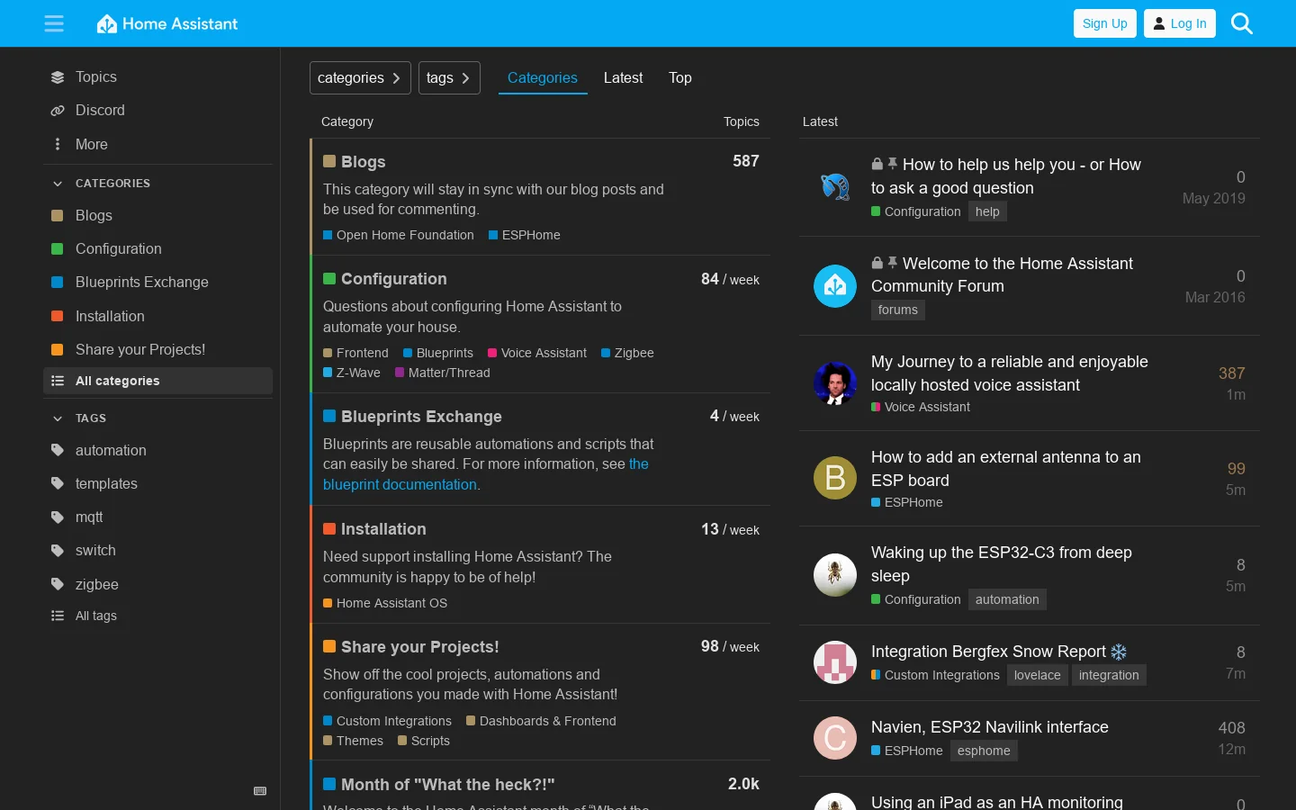
Task: Toggle the hamburger sidebar menu
Action: click(54, 23)
